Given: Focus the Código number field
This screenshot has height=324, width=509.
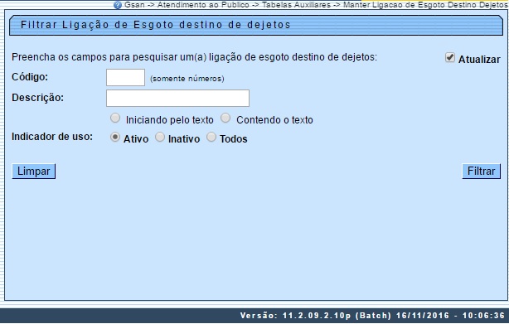Looking at the screenshot, I should pyautogui.click(x=125, y=78).
